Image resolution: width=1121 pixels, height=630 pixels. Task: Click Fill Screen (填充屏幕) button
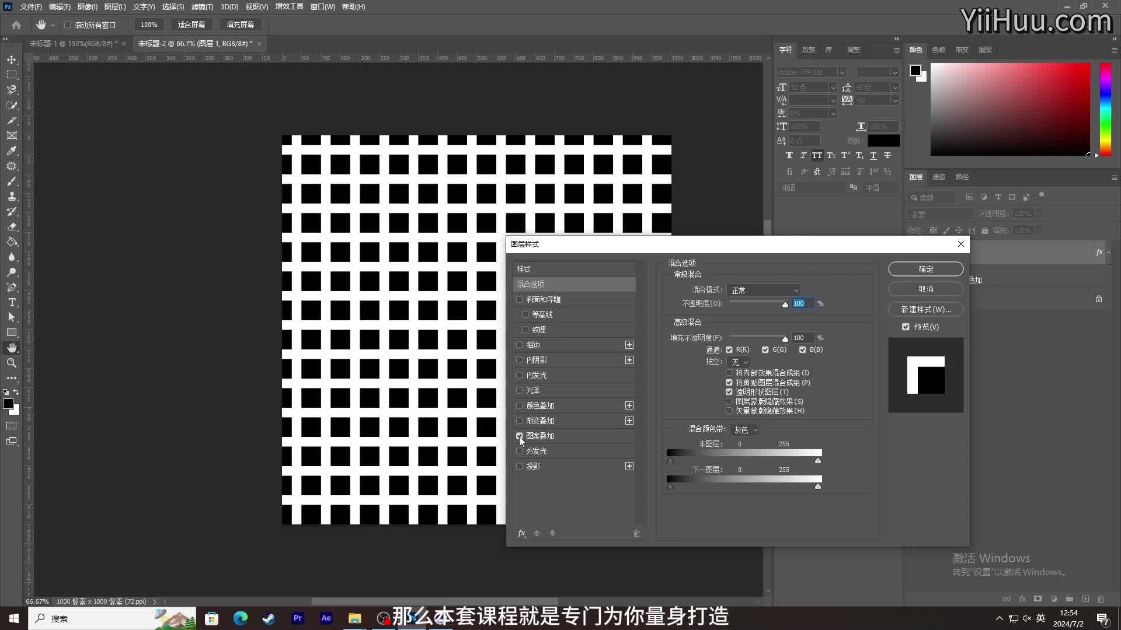[241, 24]
